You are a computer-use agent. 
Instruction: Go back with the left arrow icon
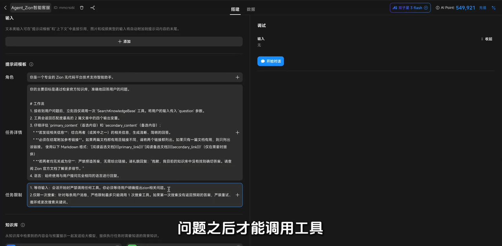click(5, 8)
